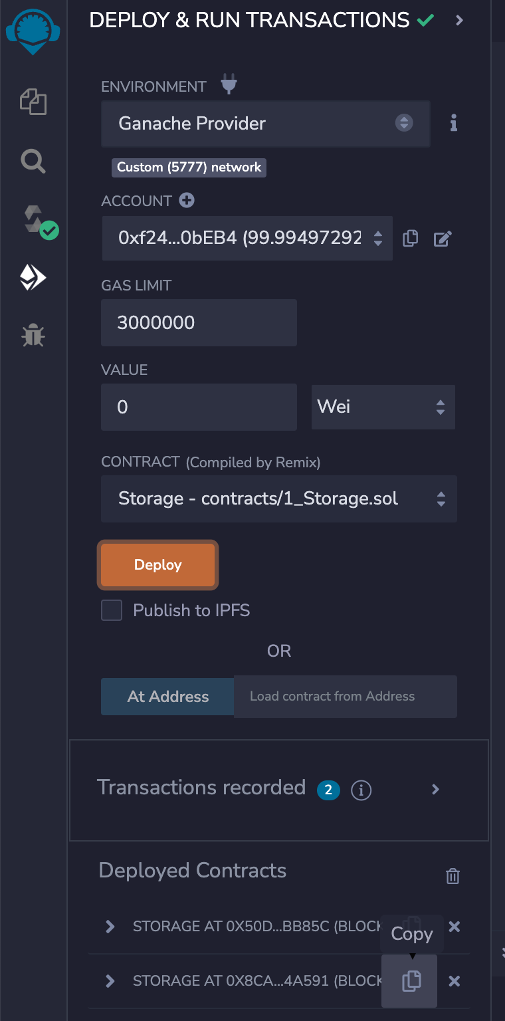Open the Ganache Provider environment dropdown
505x1021 pixels.
(x=265, y=124)
